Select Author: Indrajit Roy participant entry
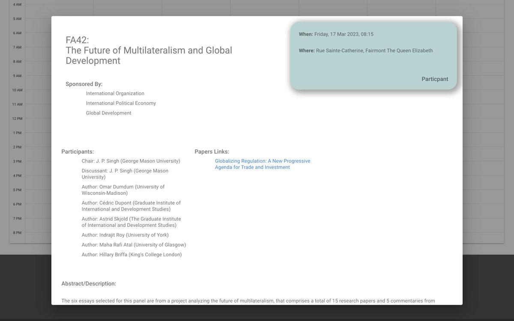 point(126,235)
